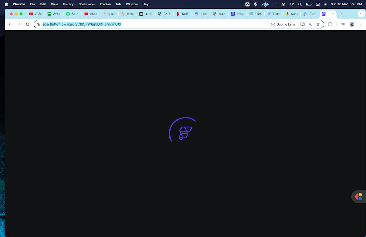Click the blue diamond menu bar icon
The width and height of the screenshot is (366, 237).
point(265,4)
